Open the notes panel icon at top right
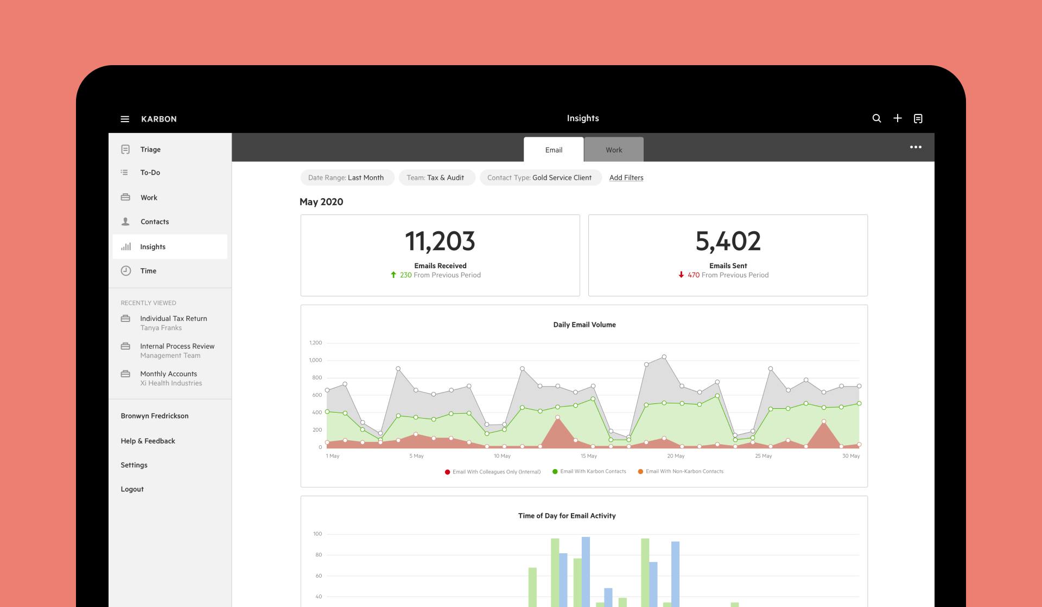 (918, 118)
